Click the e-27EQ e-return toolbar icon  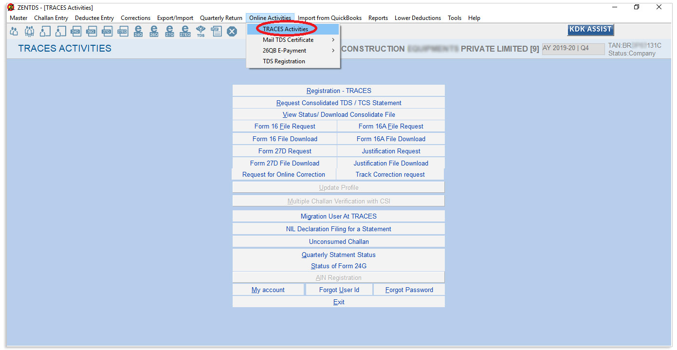pos(185,32)
